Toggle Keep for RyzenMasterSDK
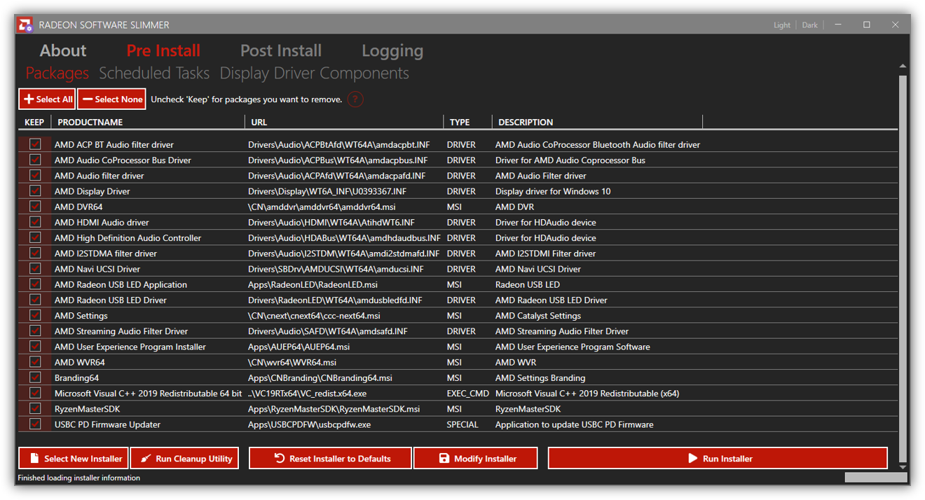The height and width of the screenshot is (500, 925). [35, 408]
